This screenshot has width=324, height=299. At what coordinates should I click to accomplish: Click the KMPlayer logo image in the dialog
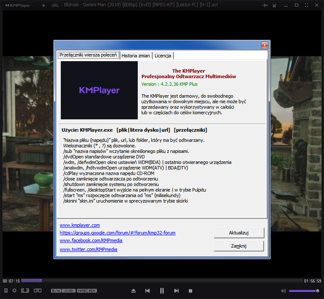[99, 90]
